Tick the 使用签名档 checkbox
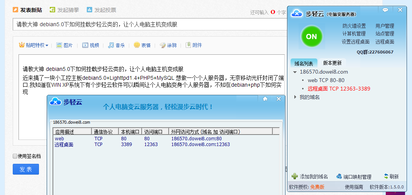 pyautogui.click(x=15, y=156)
